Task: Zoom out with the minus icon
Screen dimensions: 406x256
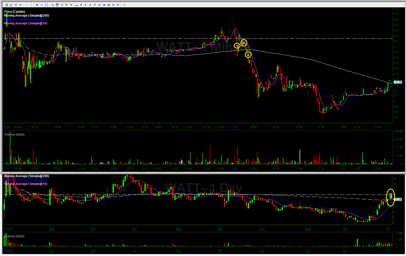Action: pos(42,5)
